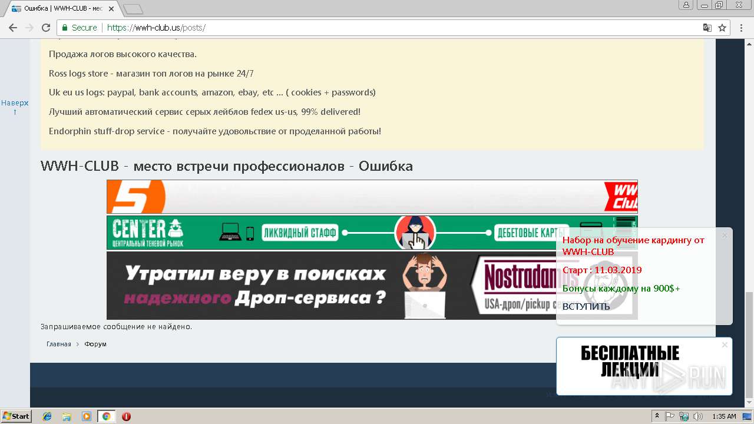Click the vertical scrollbar thumb
The height and width of the screenshot is (424, 754).
point(749,344)
